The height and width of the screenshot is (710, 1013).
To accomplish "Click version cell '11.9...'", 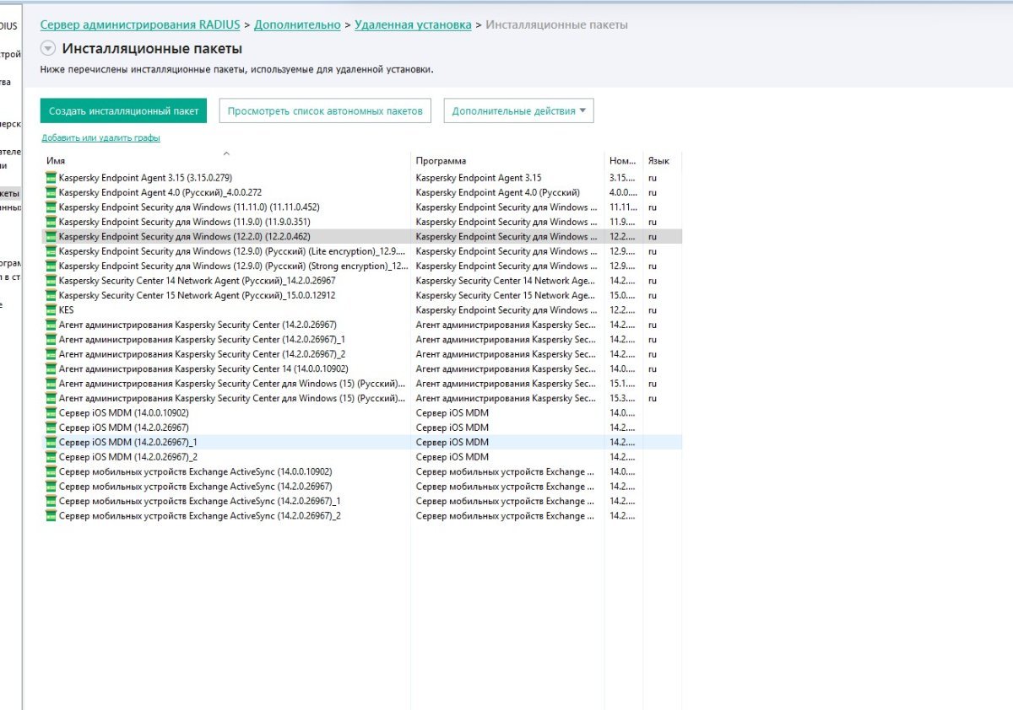I will click(623, 222).
